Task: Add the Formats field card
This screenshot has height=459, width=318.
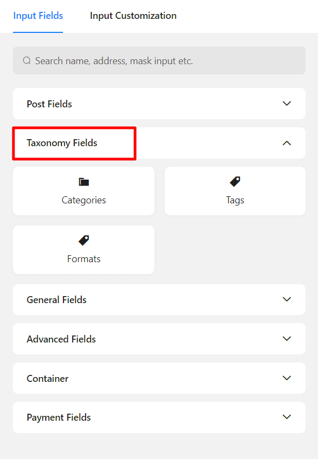Action: coord(84,250)
